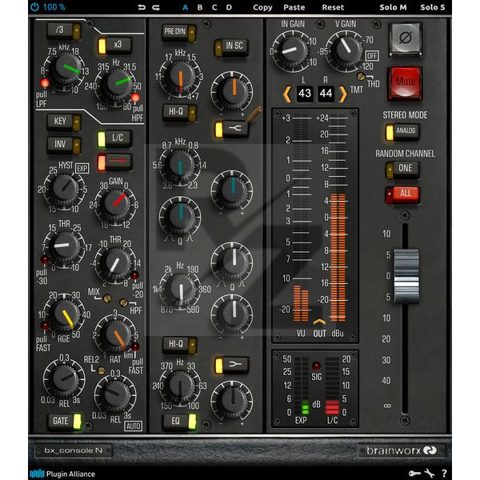Toggle the high shelf bell shape button
Viewport: 480px width, 480px height.
(x=232, y=129)
